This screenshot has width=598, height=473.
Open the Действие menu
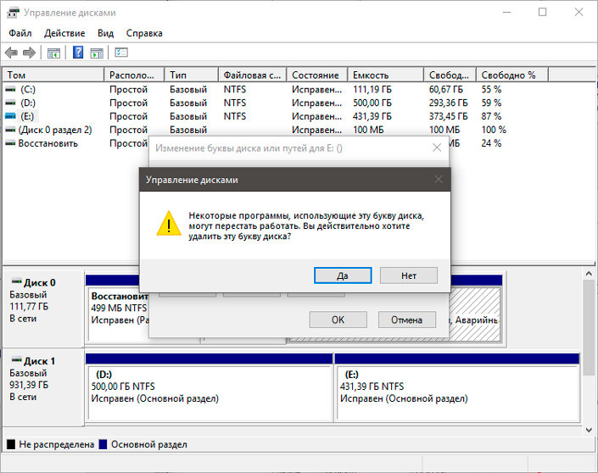pos(64,33)
